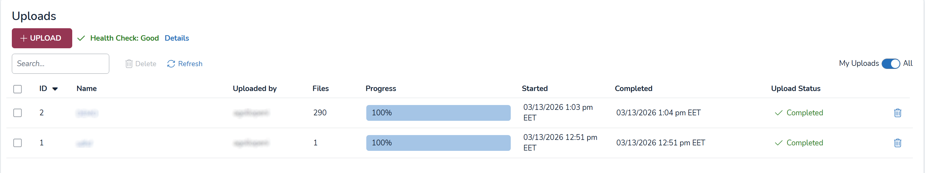Viewport: 925px width, 173px height.
Task: Sort table by Name column header
Action: click(x=86, y=89)
